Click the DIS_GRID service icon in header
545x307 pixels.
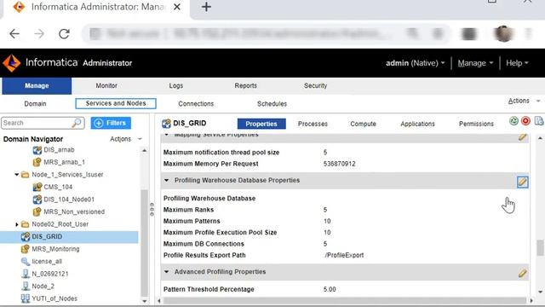click(166, 123)
